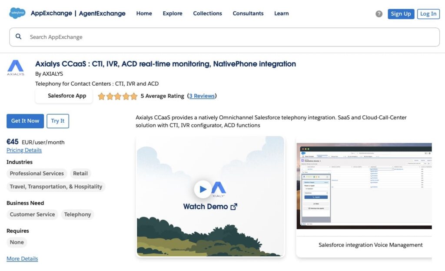Click the Axialys app logo
Image resolution: width=445 pixels, height=271 pixels.
[x=16, y=68]
